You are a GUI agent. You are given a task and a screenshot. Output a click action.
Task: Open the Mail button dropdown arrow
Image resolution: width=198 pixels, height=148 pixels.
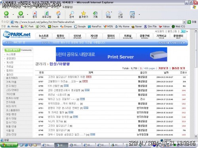click(112, 12)
